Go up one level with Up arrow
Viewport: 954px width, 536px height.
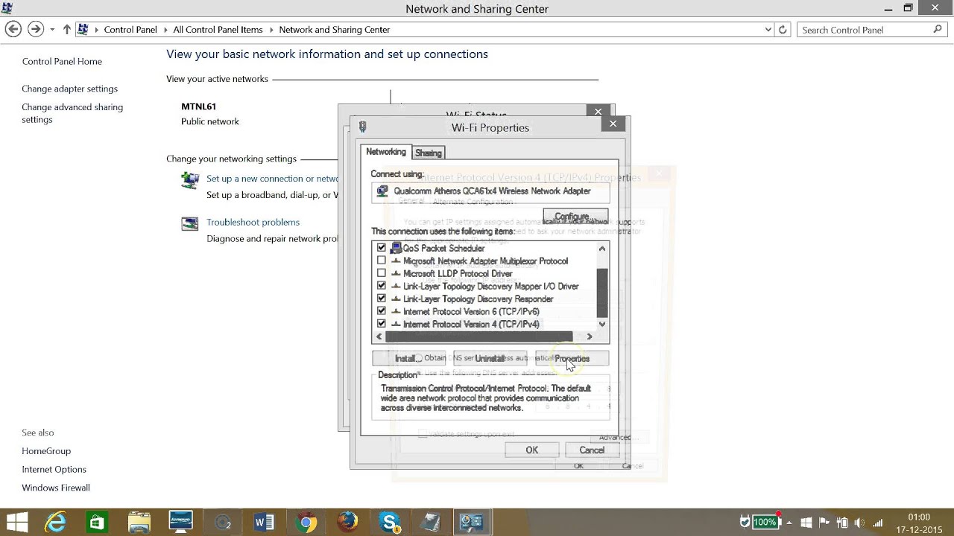67,30
